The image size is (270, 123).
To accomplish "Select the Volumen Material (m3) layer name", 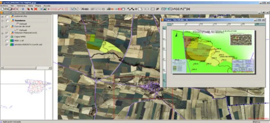I will click(26, 33).
